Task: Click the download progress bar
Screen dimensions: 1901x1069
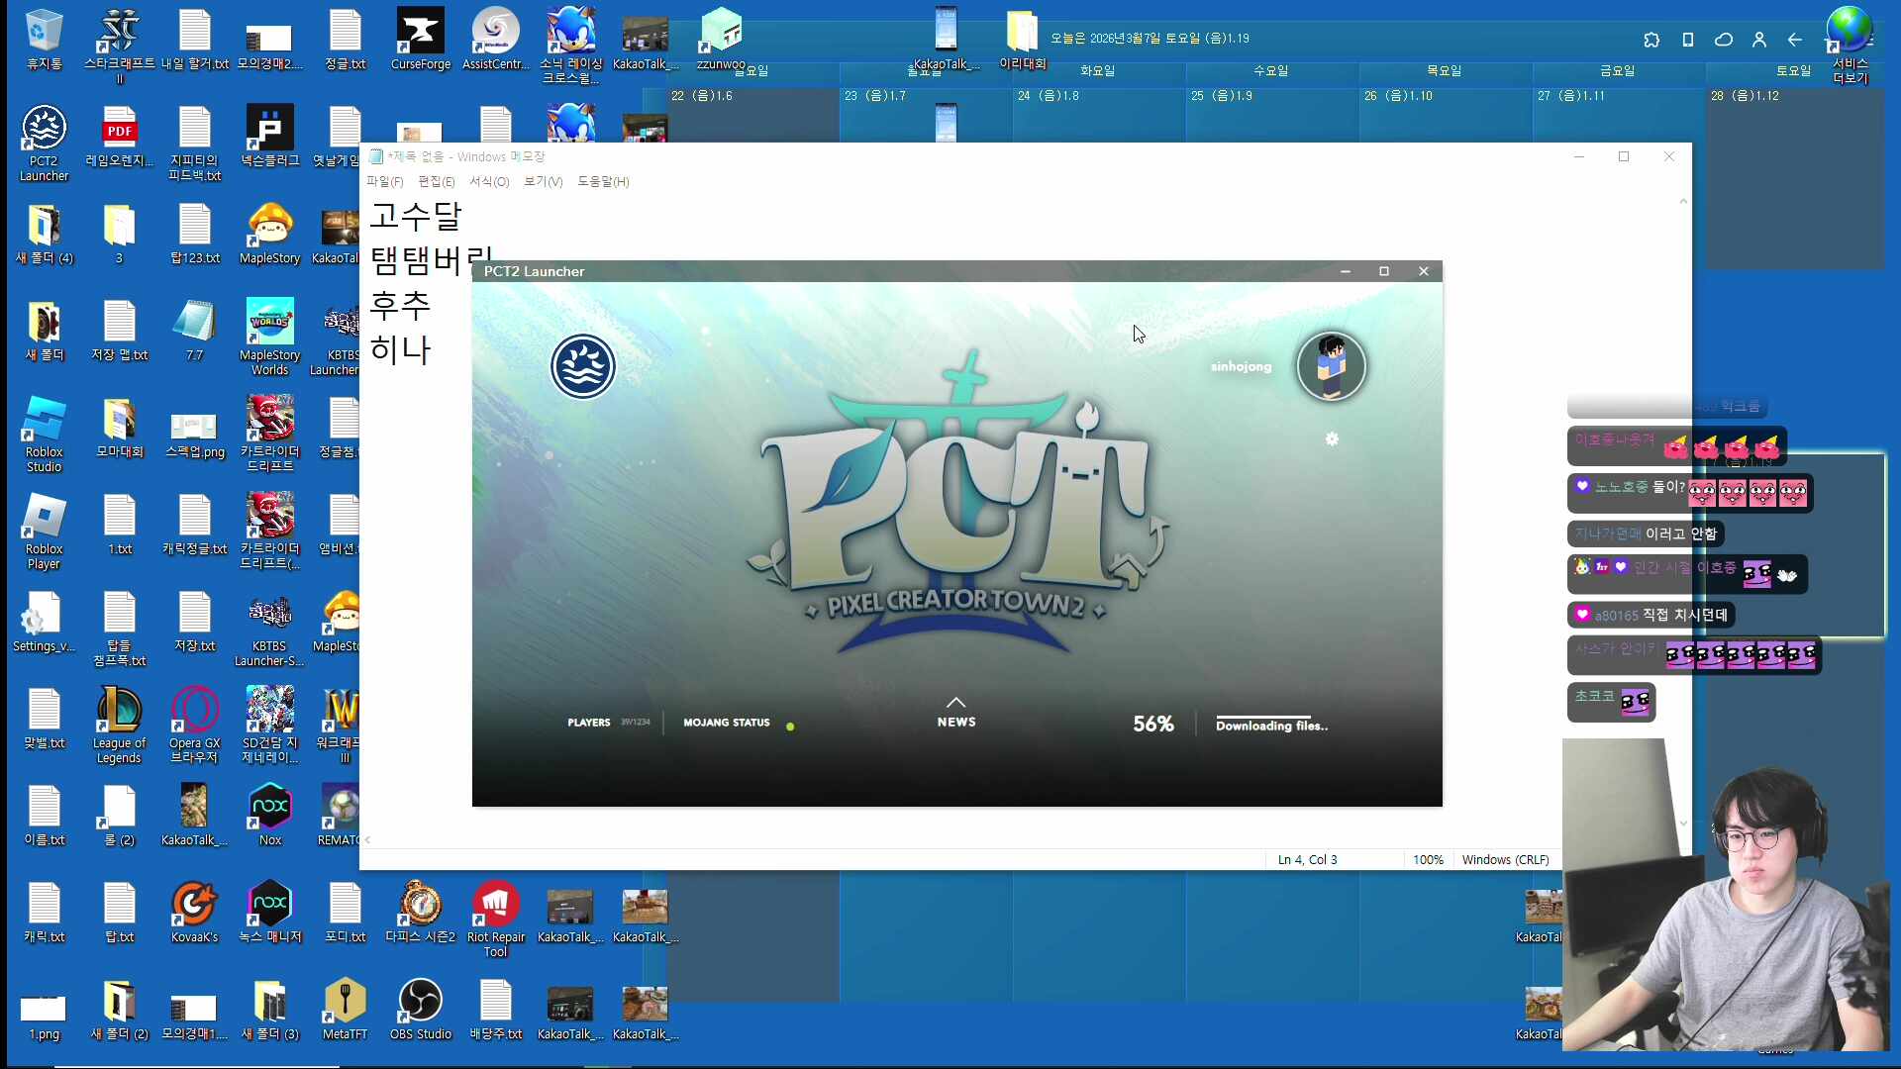Action: click(x=1263, y=717)
